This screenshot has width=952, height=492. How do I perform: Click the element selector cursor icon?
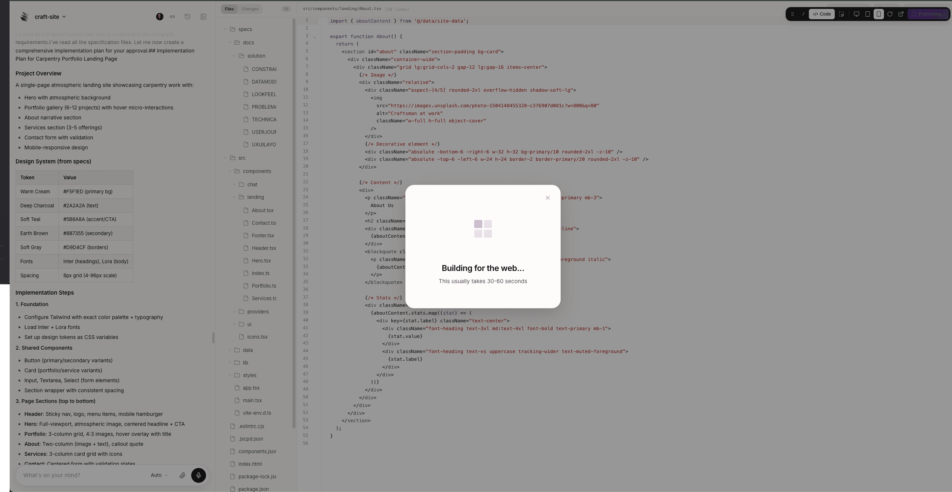[841, 14]
